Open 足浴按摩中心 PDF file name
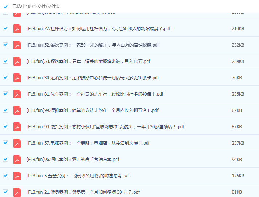 92,78
